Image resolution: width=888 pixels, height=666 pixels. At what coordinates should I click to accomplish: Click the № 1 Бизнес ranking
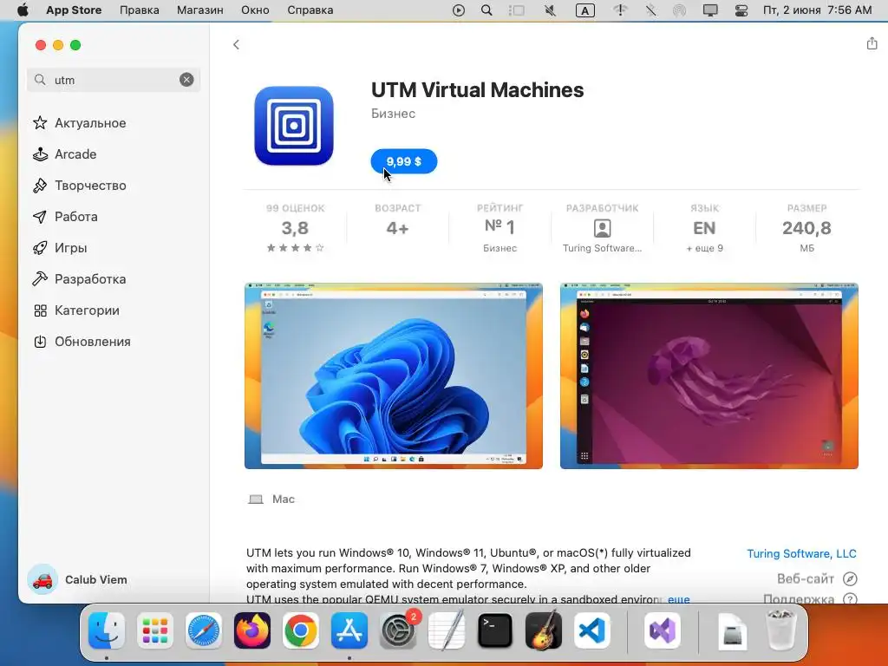(x=499, y=228)
